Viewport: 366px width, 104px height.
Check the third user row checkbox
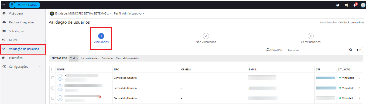click(53, 98)
